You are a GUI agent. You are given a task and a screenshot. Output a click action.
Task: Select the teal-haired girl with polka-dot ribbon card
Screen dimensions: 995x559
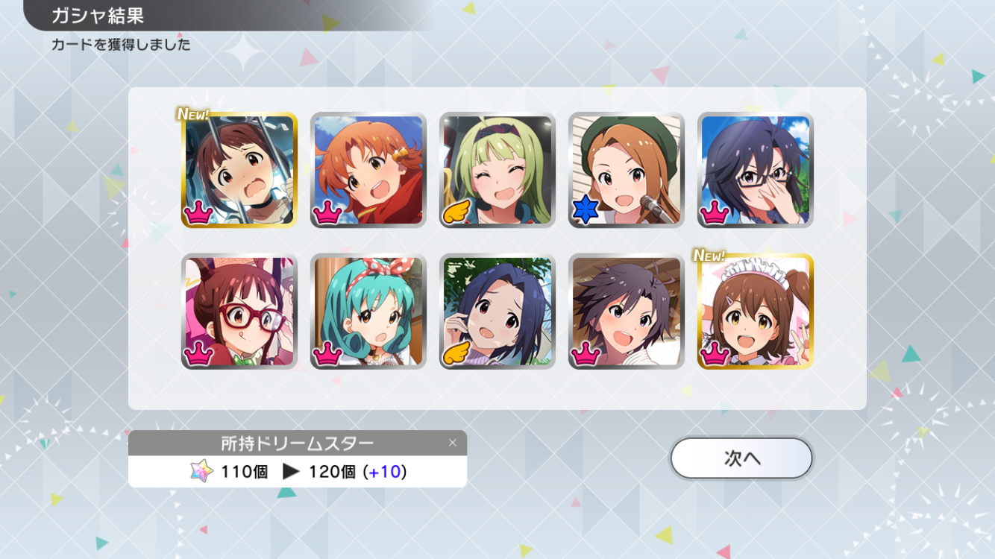368,312
